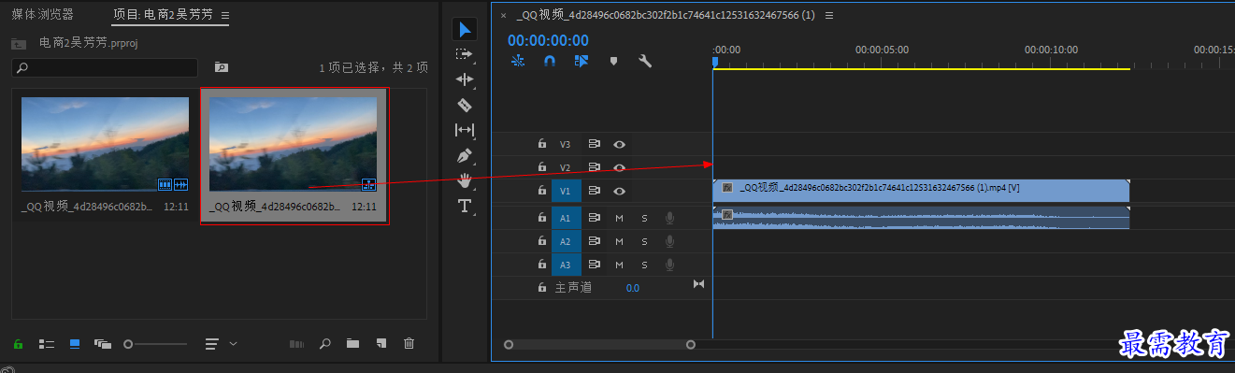Click the new search bin icon

[x=221, y=67]
